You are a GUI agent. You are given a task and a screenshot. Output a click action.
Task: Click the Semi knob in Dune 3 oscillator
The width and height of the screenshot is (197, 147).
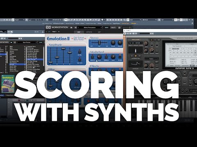tap(146, 43)
